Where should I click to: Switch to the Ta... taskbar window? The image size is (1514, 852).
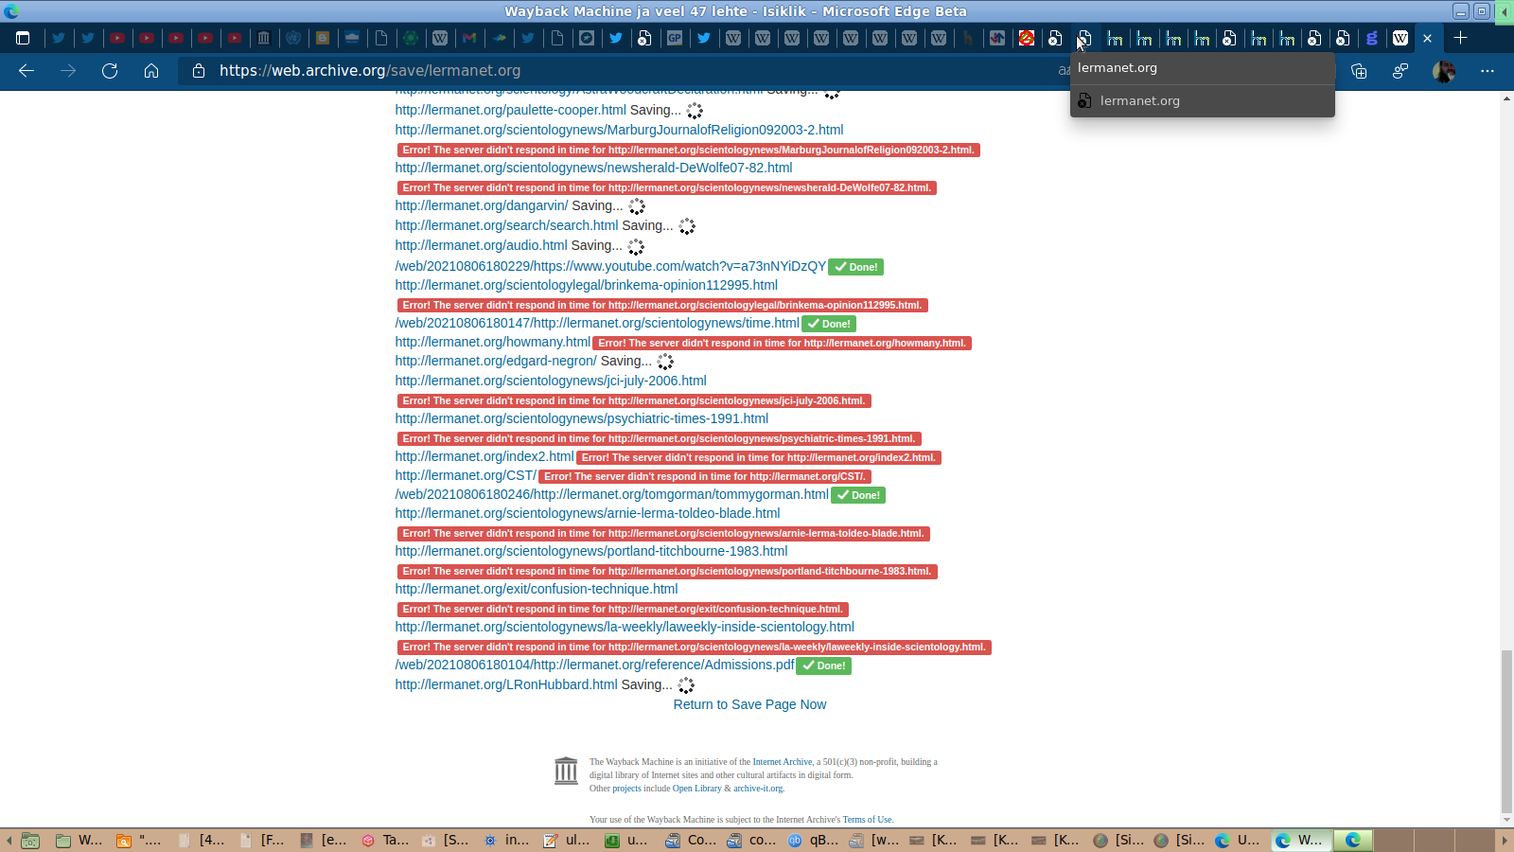click(x=386, y=840)
